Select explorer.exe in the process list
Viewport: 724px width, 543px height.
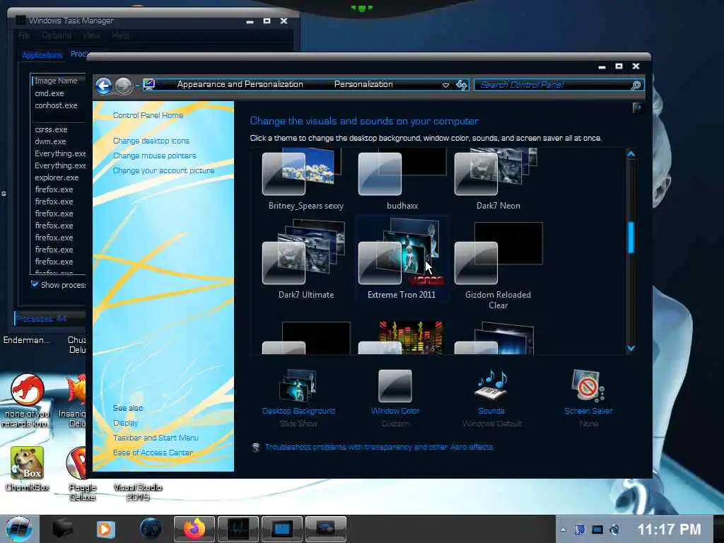click(58, 177)
